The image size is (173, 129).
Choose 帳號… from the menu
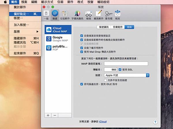[x=25, y=18]
